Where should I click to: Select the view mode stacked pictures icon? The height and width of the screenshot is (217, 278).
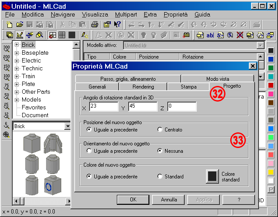[x=10, y=35]
